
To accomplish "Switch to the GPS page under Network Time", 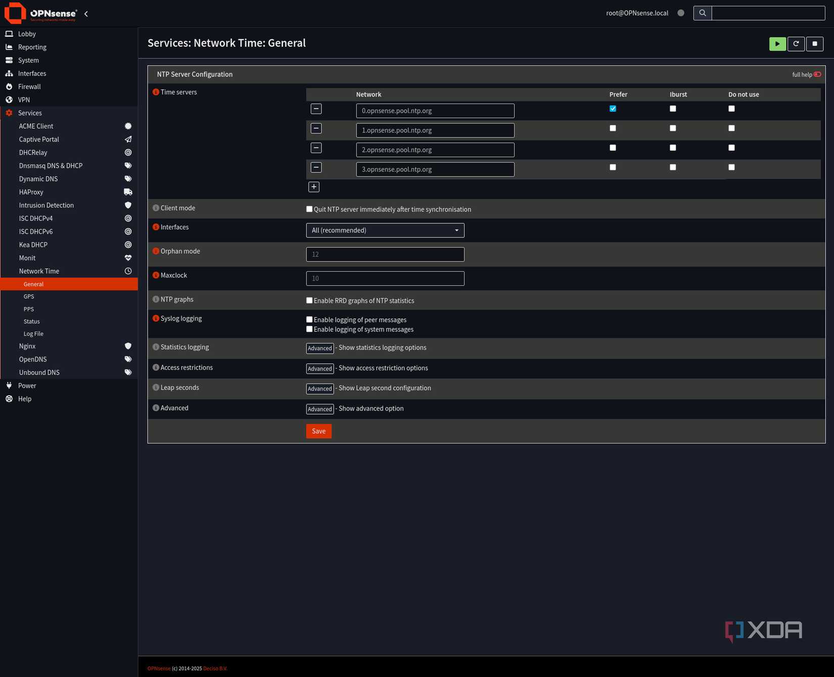I will coord(28,296).
